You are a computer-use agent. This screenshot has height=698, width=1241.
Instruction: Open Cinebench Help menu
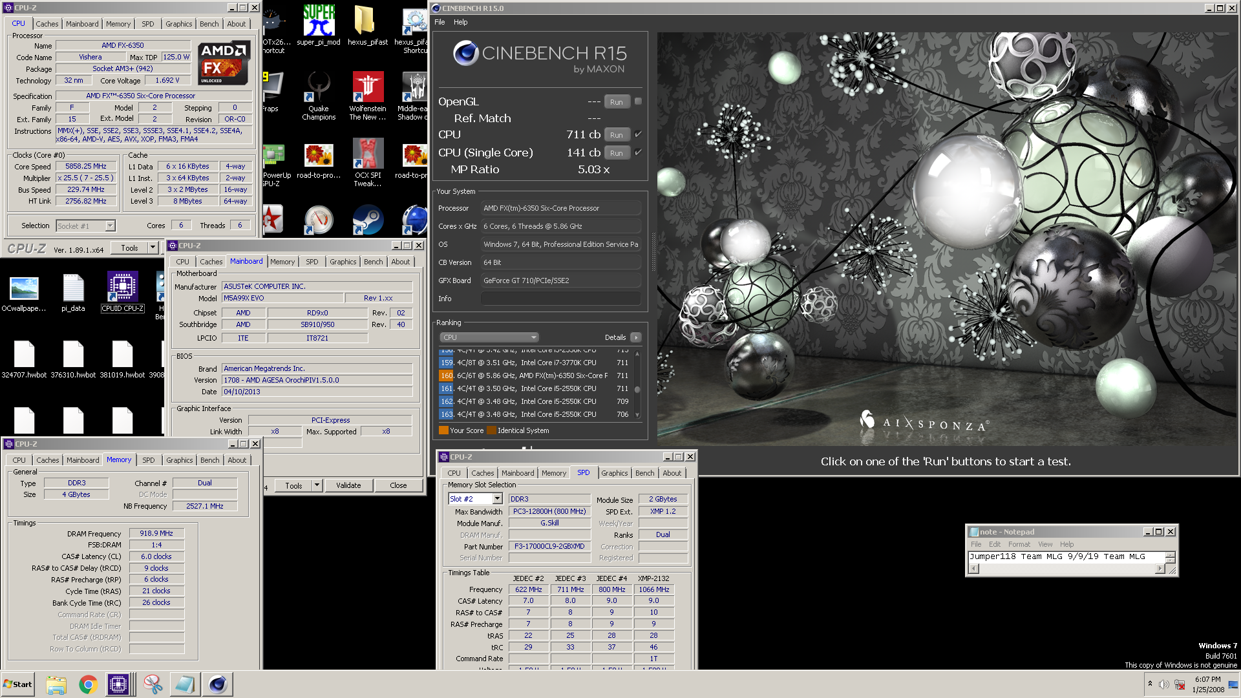point(460,22)
